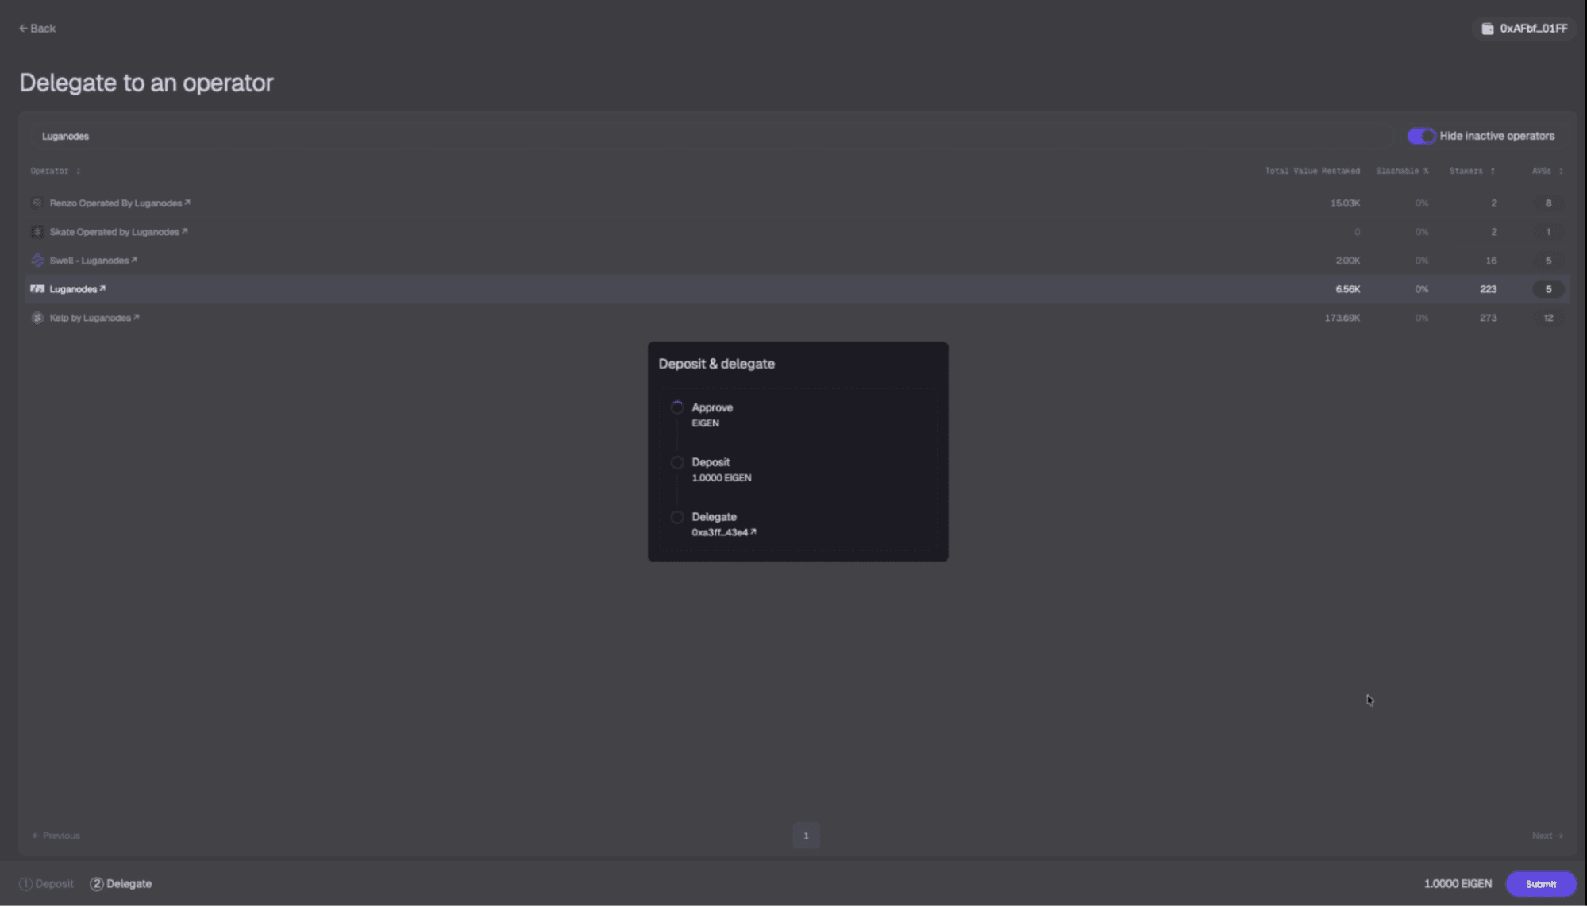Go Back using top-left link

tap(37, 29)
